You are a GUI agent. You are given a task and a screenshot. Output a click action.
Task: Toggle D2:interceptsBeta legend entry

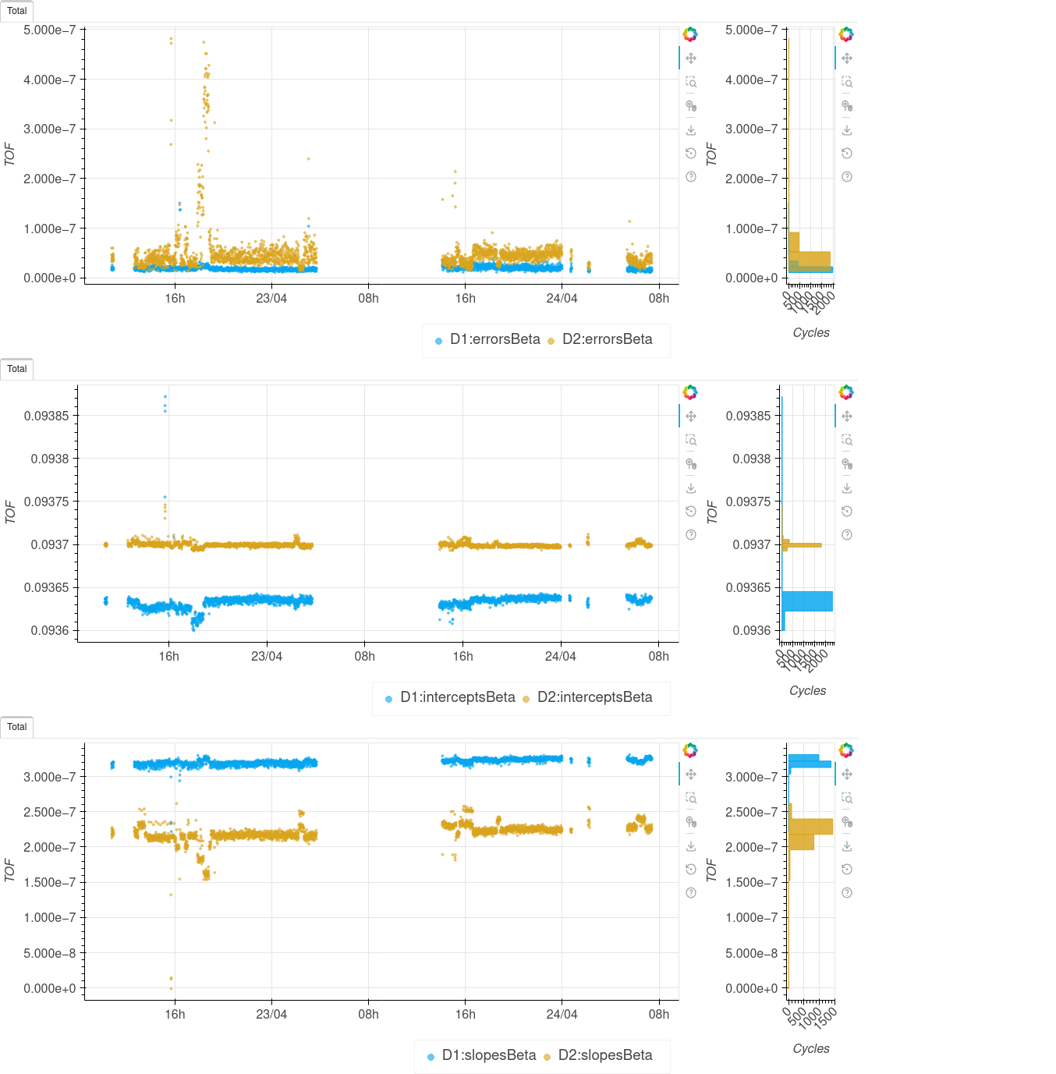tap(594, 698)
